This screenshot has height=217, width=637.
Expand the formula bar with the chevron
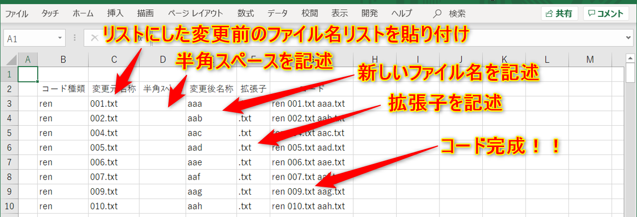630,38
